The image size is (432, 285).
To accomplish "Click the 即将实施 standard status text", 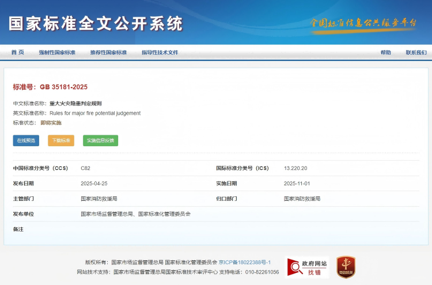I will coord(51,123).
